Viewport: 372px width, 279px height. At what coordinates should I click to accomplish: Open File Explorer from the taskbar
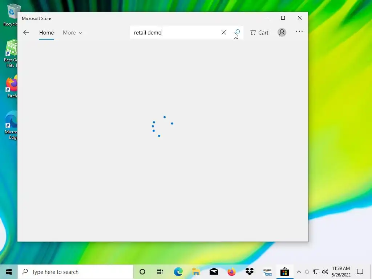pyautogui.click(x=196, y=272)
